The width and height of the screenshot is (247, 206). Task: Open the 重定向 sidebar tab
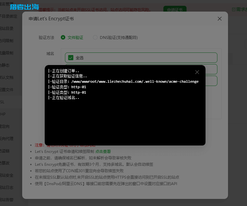tap(5, 126)
